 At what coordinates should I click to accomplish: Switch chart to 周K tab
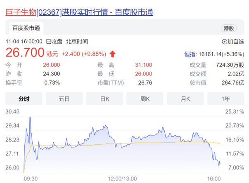tap(145, 99)
